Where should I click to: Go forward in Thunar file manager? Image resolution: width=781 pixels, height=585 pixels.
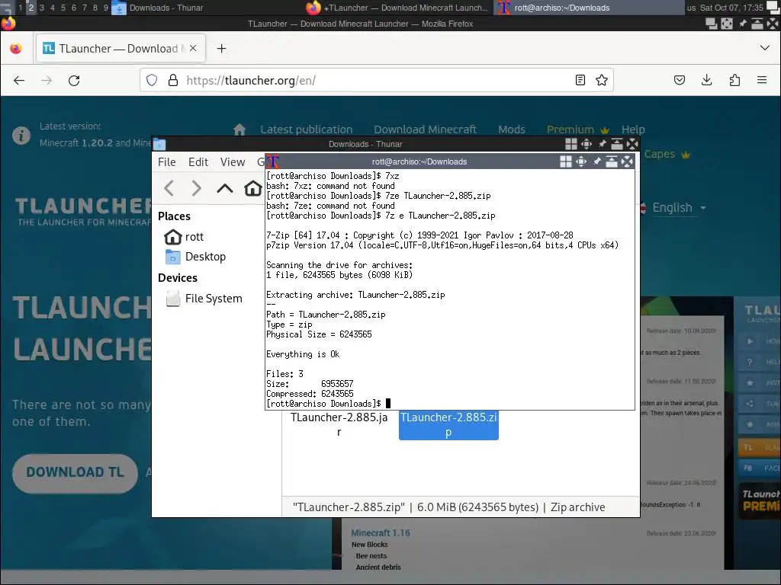point(197,188)
